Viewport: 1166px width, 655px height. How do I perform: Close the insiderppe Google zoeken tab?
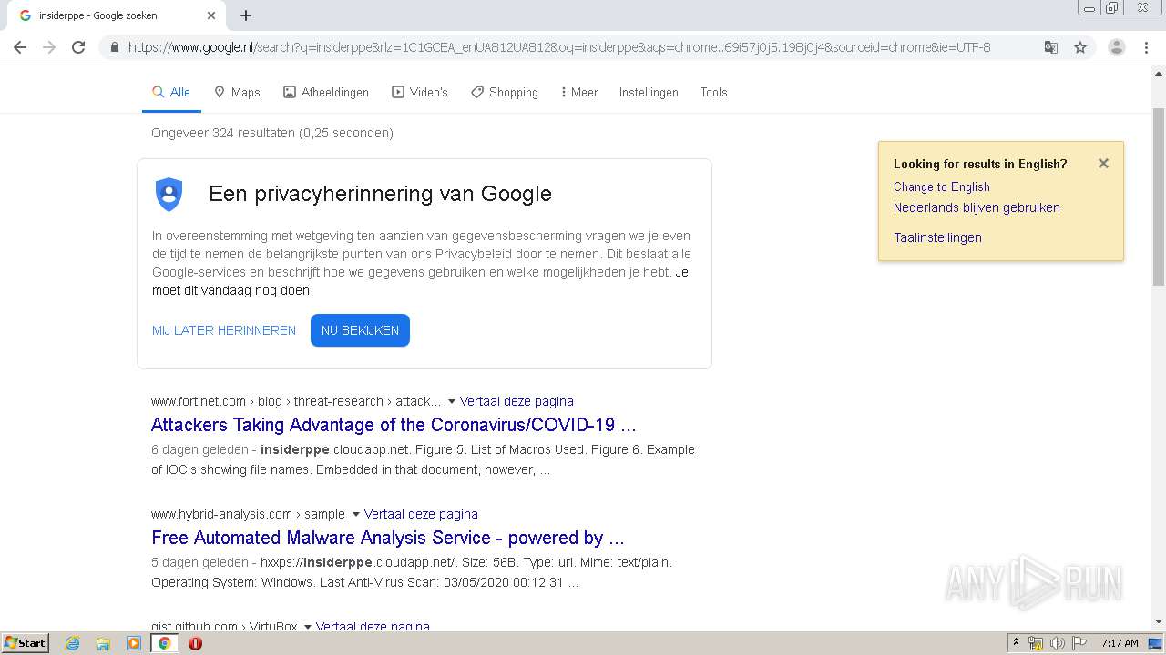click(x=211, y=15)
